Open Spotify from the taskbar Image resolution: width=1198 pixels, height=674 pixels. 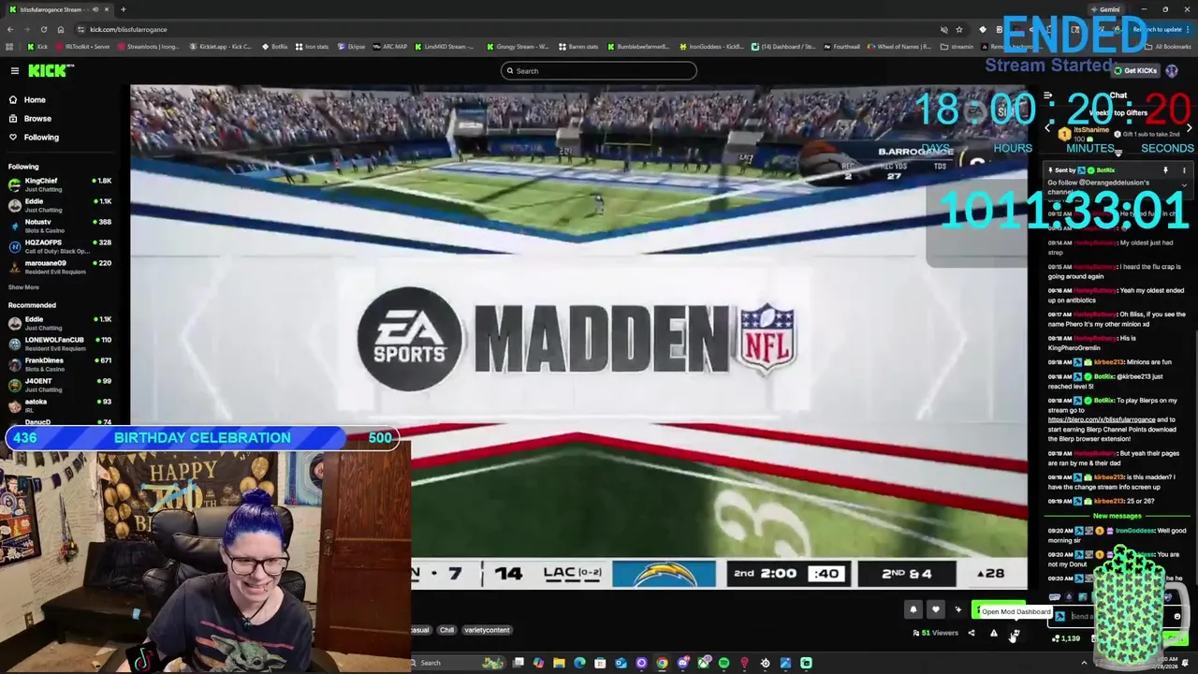click(723, 663)
